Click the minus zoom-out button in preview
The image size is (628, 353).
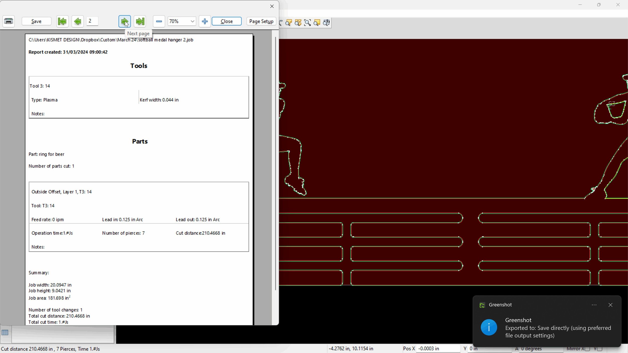click(159, 21)
